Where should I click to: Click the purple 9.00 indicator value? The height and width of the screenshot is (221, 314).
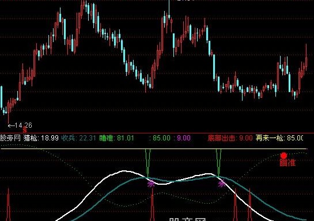183,138
